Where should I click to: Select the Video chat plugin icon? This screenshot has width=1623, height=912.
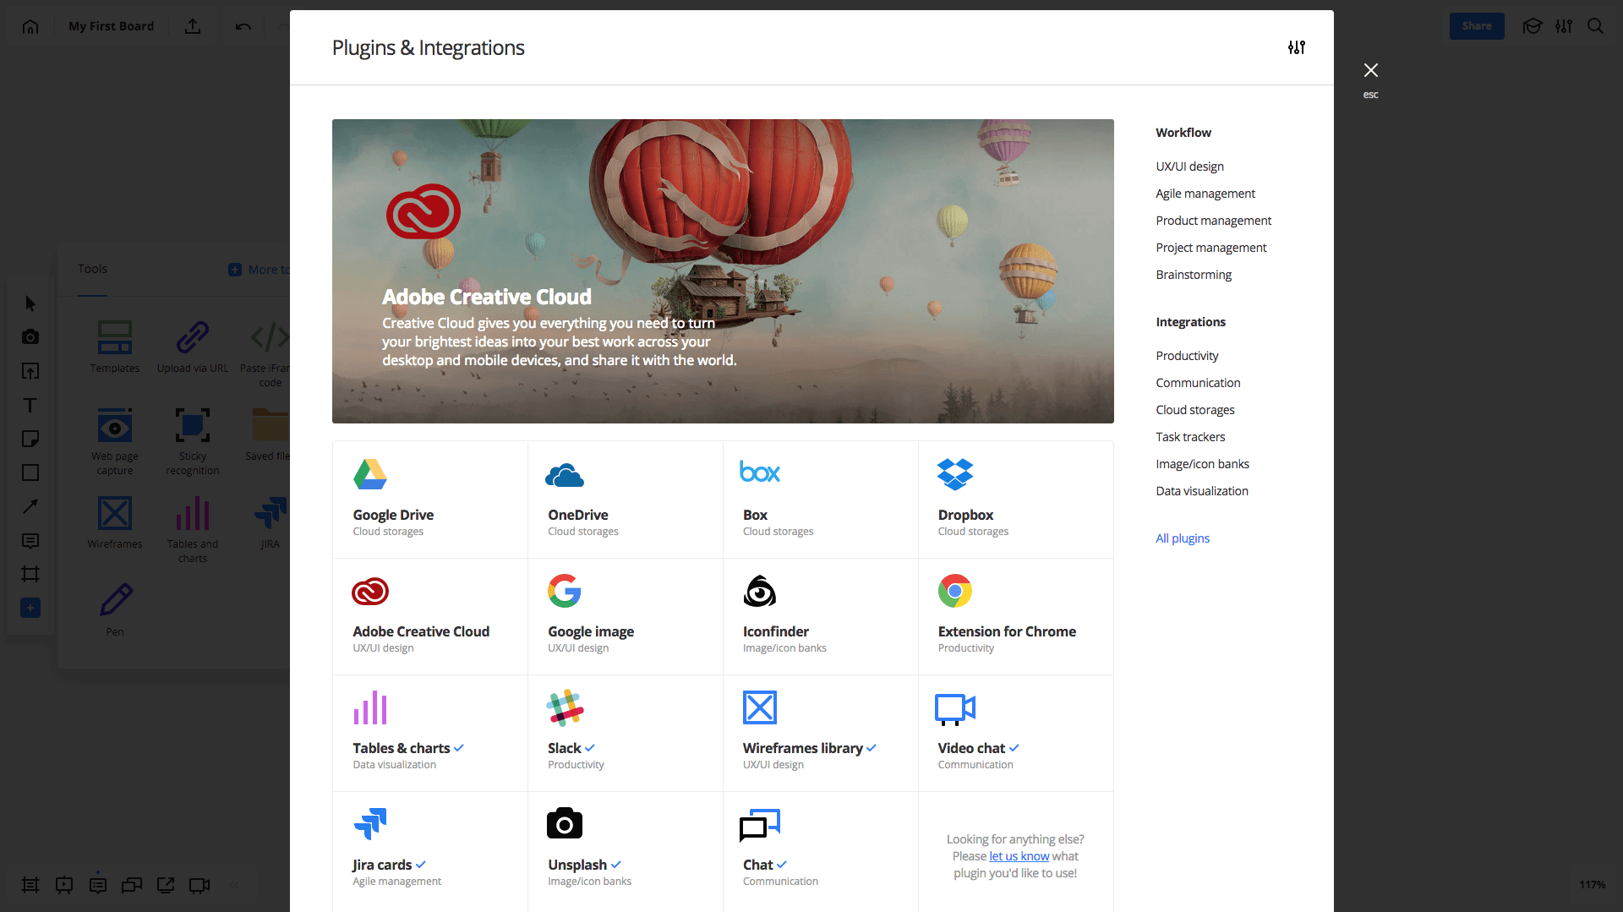click(x=955, y=710)
